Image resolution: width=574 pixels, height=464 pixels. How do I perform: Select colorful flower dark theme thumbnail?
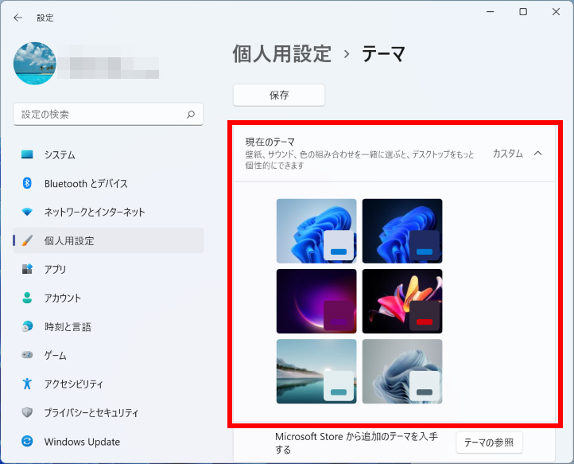click(x=402, y=302)
